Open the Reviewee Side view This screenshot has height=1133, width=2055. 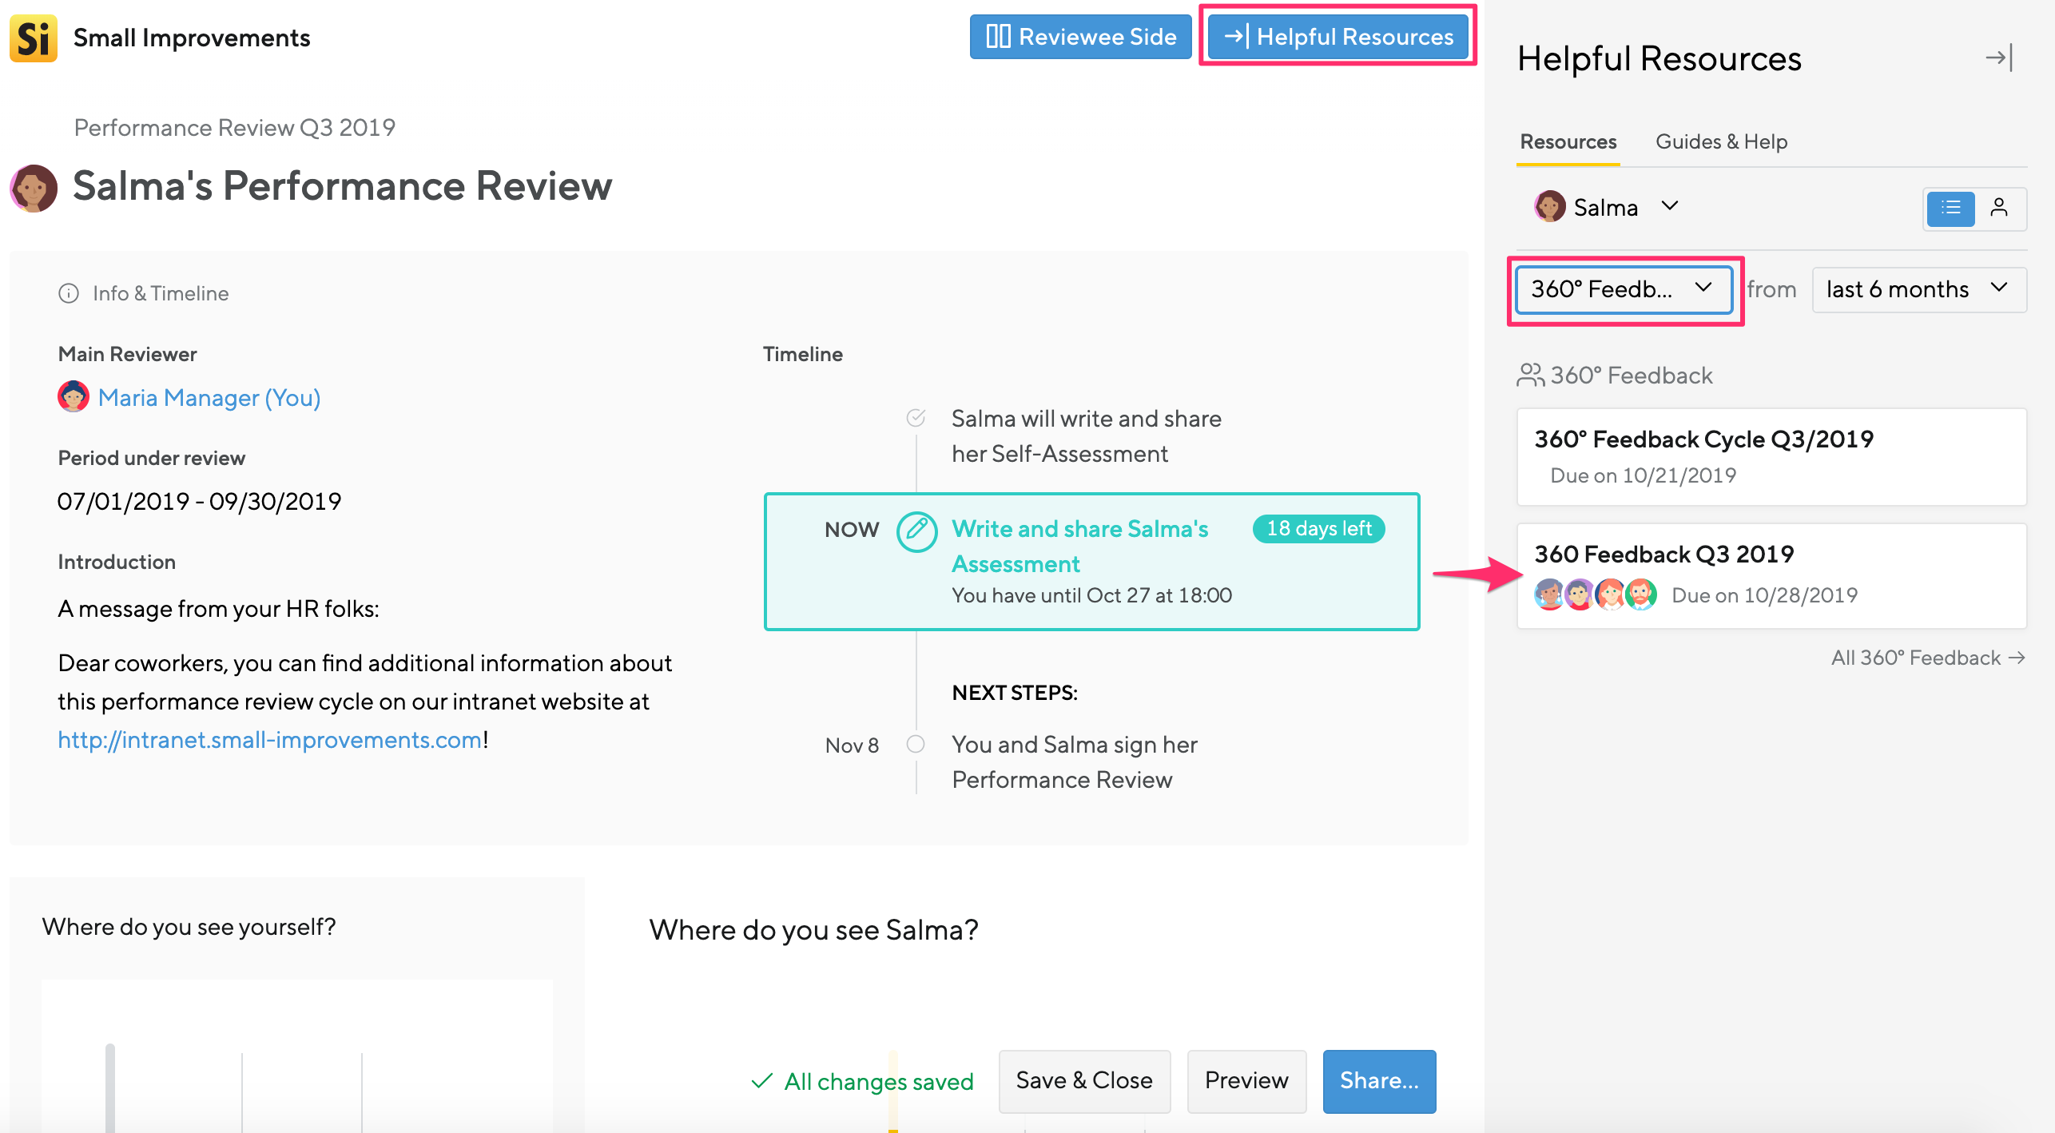[1080, 37]
